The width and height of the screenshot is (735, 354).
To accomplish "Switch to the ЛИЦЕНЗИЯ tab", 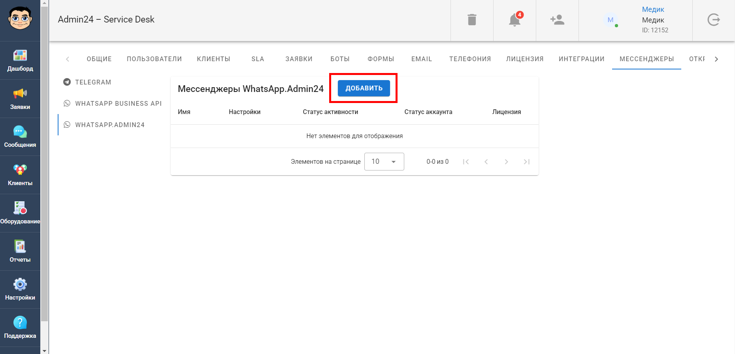I will tap(525, 59).
